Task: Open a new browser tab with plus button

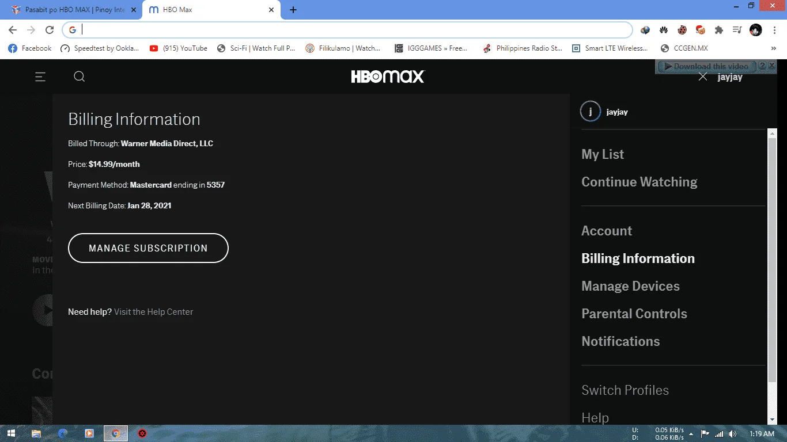Action: 293,10
